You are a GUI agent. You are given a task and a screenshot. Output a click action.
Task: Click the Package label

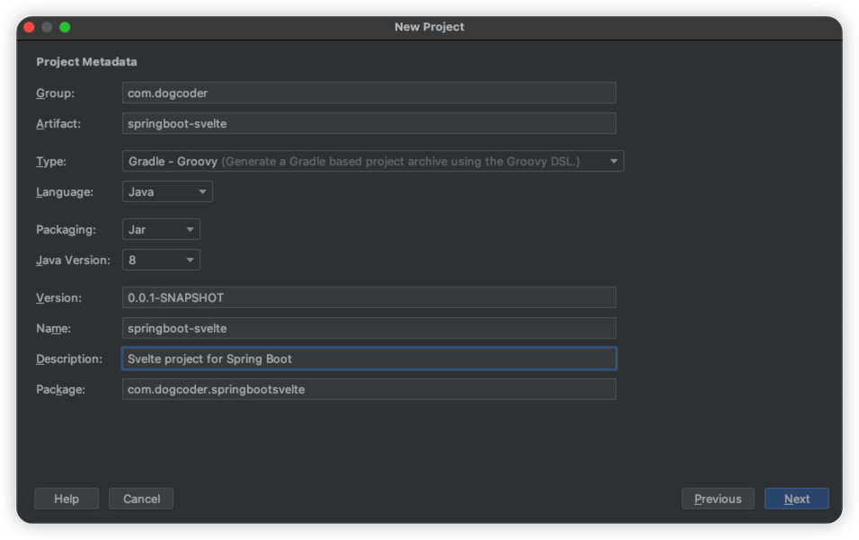point(61,389)
